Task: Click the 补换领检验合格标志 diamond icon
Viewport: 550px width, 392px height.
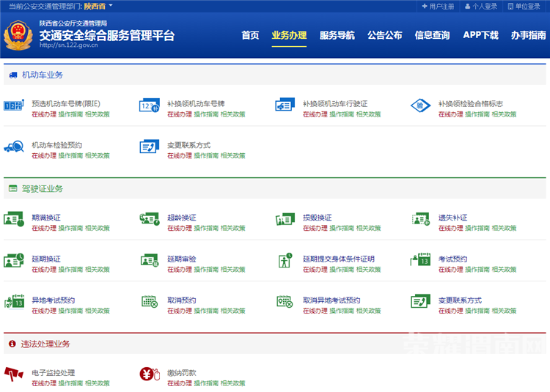Action: pos(420,107)
